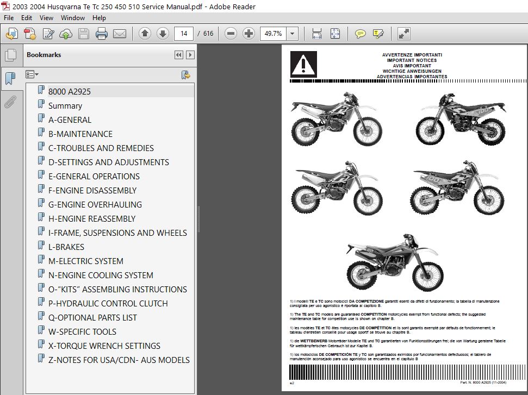This screenshot has width=528, height=395.
Task: Collapse the Bookmarks pane with double-arrow
Action: pyautogui.click(x=179, y=55)
